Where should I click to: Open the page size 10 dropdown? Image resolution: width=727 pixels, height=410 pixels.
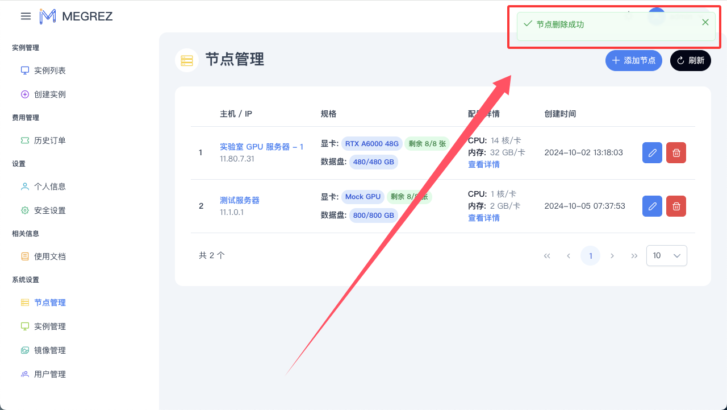(666, 255)
